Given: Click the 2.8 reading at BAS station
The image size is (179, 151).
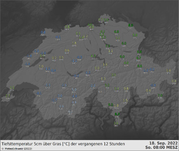Looking at the screenshot, I should point(67,27).
